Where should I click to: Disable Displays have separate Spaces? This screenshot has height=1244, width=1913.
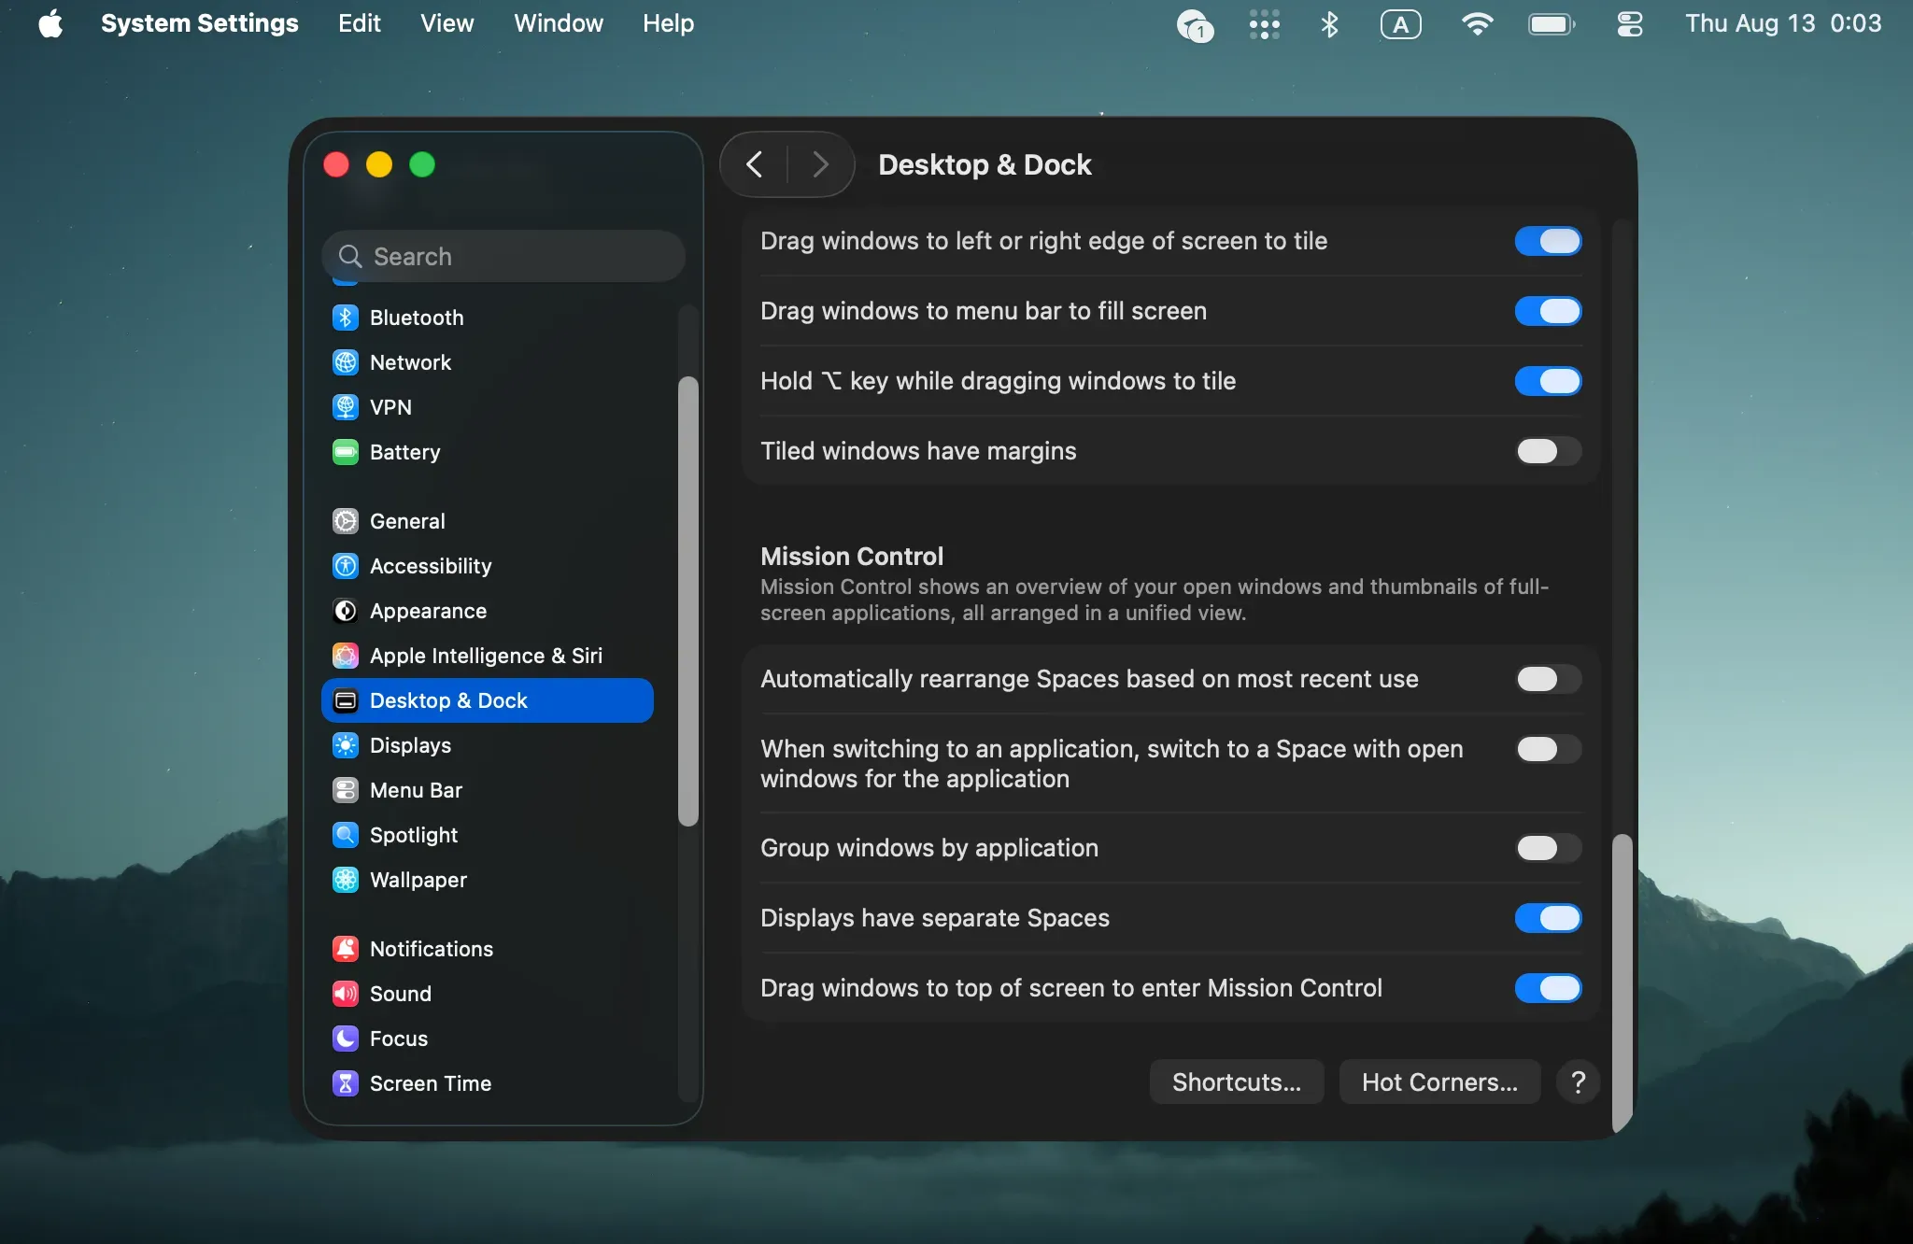tap(1548, 918)
